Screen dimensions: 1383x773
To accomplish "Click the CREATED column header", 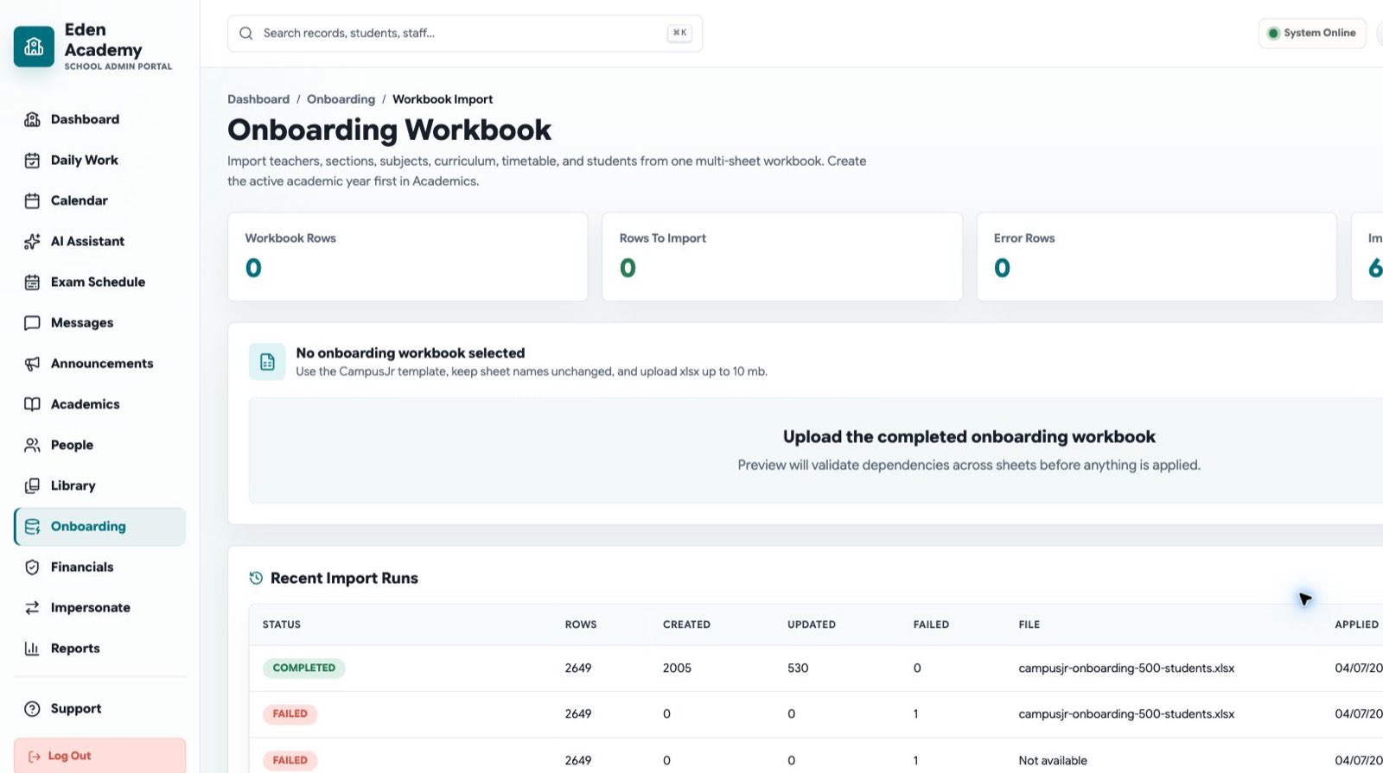I will (x=686, y=624).
